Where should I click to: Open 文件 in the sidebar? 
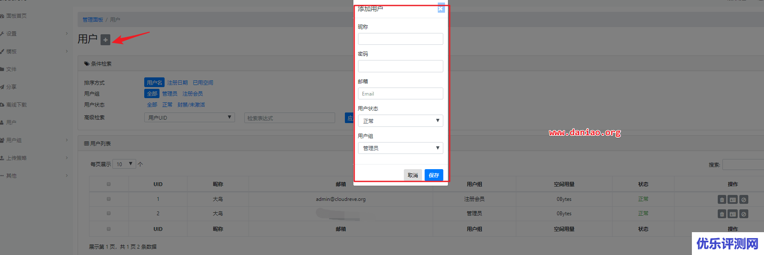11,69
